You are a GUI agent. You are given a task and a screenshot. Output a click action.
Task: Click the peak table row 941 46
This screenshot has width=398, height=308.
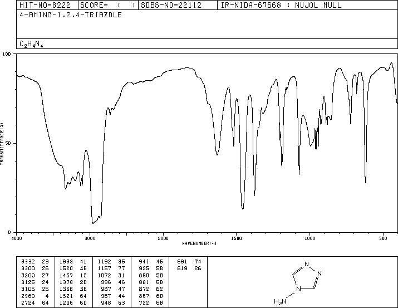[x=150, y=261]
